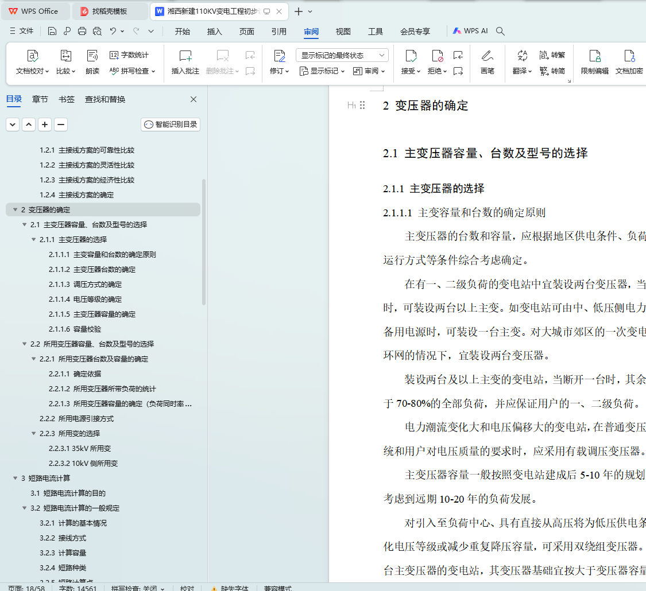Switch to the 引用 ribbon tab
The height and width of the screenshot is (591, 646).
point(279,32)
